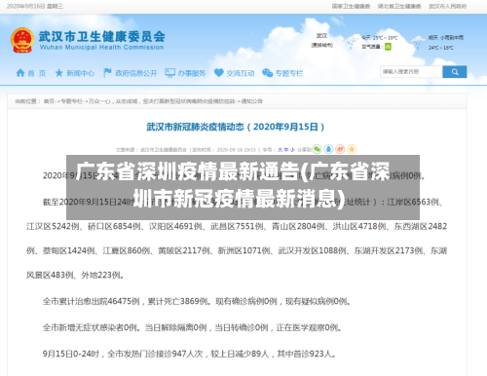
Task: Click the star icon beside 新闻中心
Action: coord(58,73)
